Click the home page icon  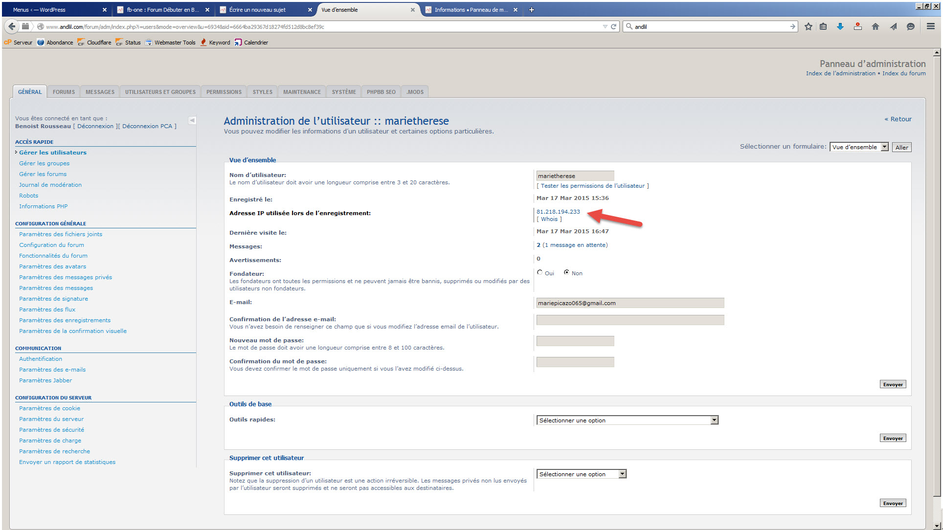875,26
